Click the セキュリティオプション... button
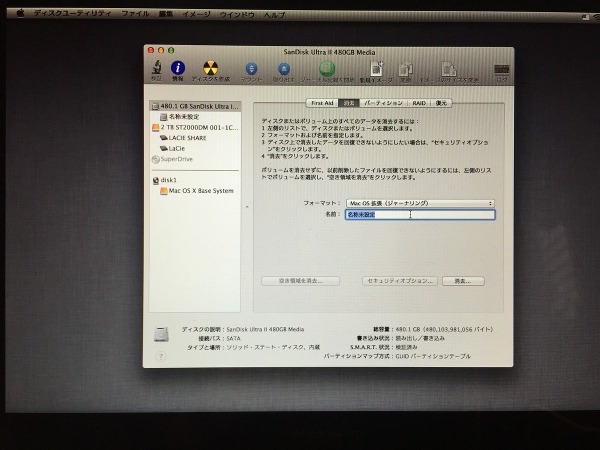 400,281
